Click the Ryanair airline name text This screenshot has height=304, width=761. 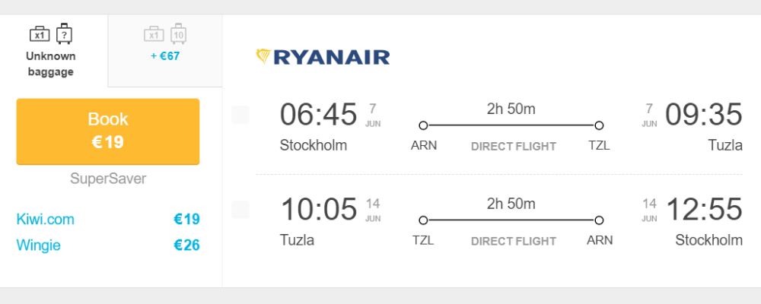click(x=332, y=57)
